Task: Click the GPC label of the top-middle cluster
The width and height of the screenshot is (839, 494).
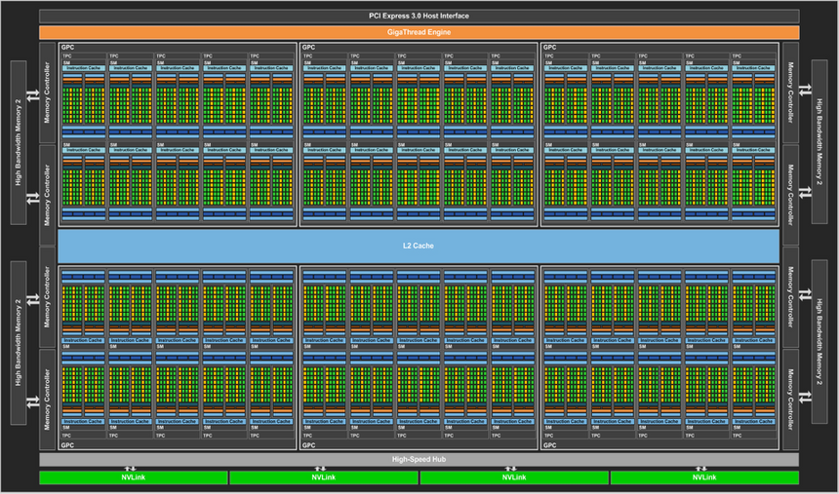Action: (x=307, y=47)
